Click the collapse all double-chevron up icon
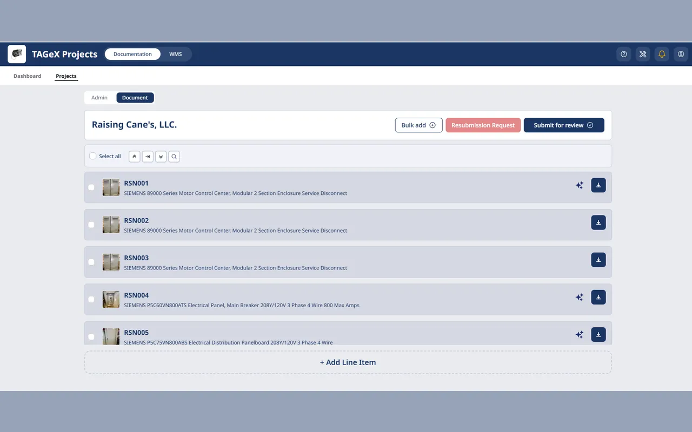The height and width of the screenshot is (432, 692). click(x=135, y=157)
